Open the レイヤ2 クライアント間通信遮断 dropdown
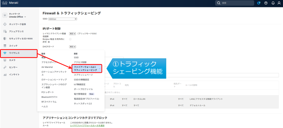The width and height of the screenshot is (283, 128). tap(72, 34)
